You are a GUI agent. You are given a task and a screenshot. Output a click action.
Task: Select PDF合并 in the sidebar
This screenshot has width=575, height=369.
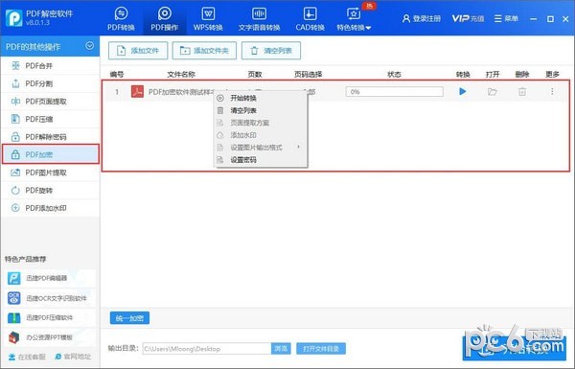point(50,66)
